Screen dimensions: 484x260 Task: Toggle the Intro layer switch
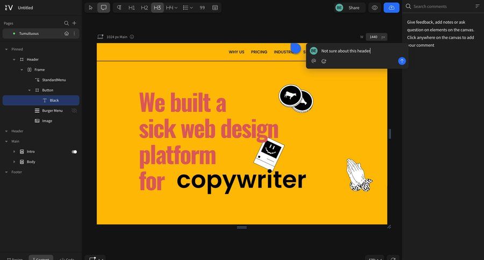click(x=74, y=151)
